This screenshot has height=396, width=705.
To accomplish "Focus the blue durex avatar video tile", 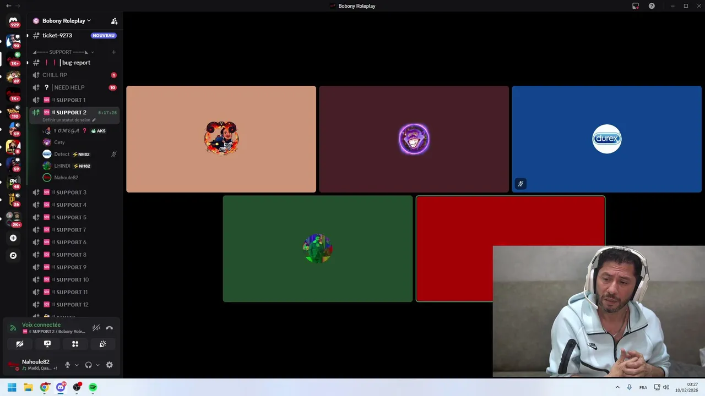I will point(606,139).
